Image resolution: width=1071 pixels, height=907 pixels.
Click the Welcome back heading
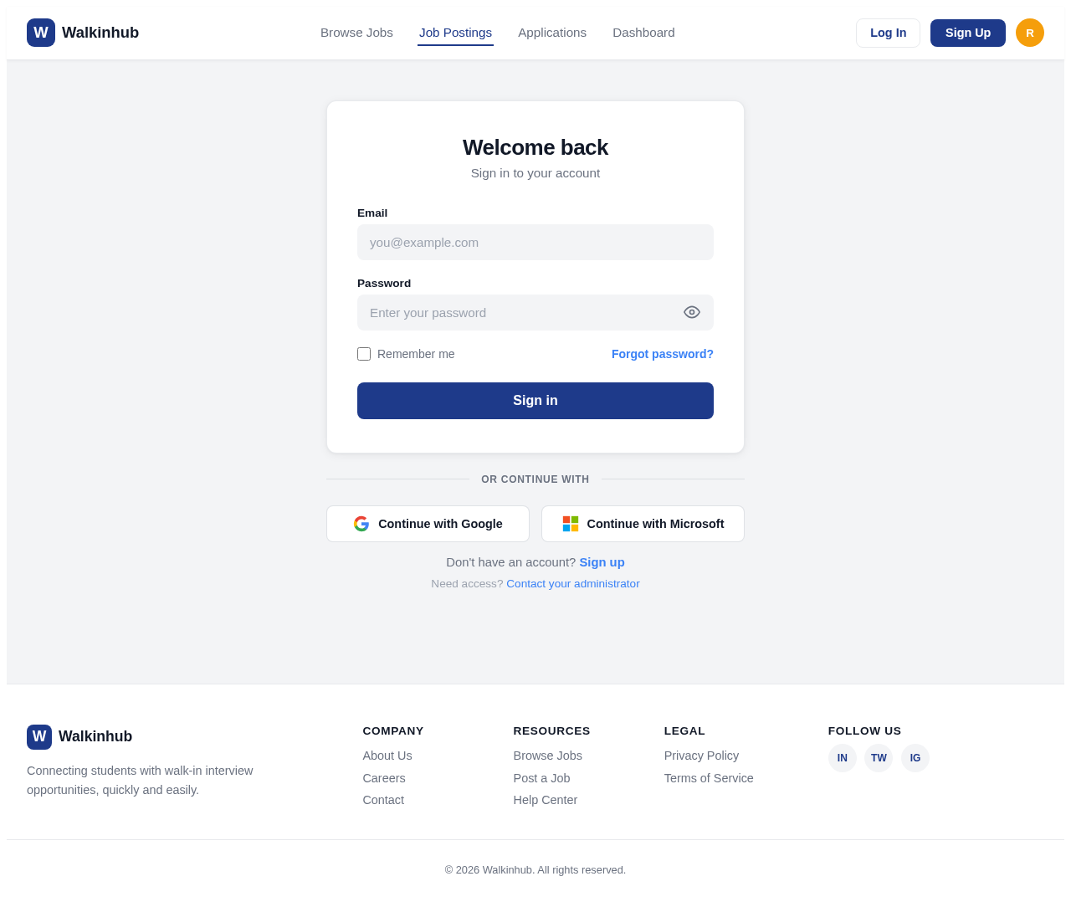click(535, 147)
